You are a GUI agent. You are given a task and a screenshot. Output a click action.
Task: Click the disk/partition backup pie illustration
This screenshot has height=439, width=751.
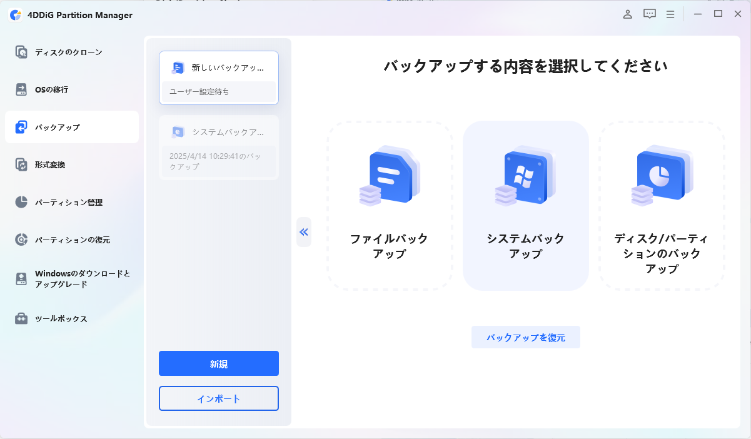662,176
